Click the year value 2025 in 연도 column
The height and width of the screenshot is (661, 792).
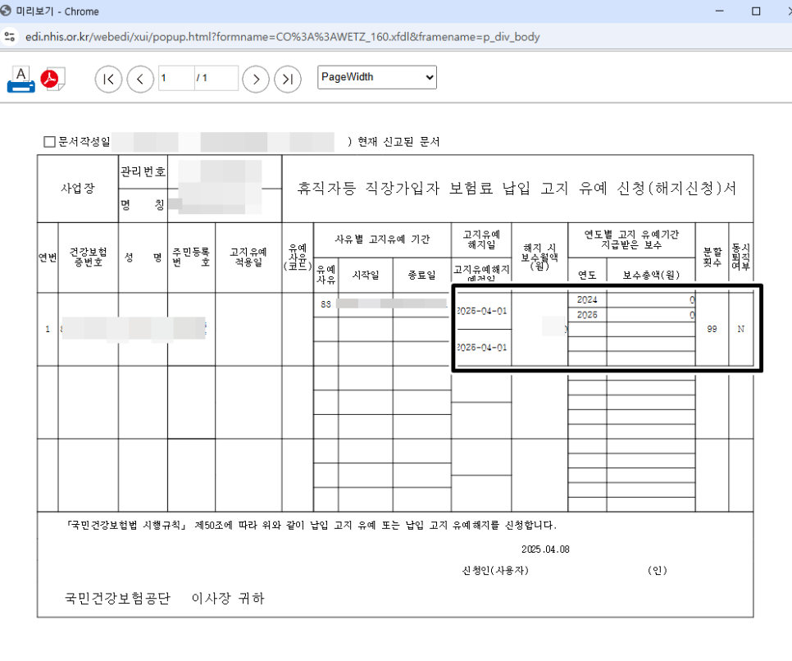587,315
